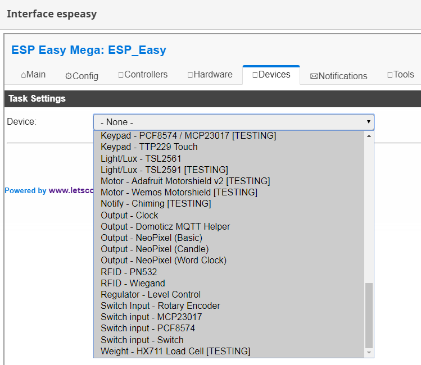Pick Motor - Adafruit Motorshield v2 option
This screenshot has height=365, width=421.
point(229,181)
